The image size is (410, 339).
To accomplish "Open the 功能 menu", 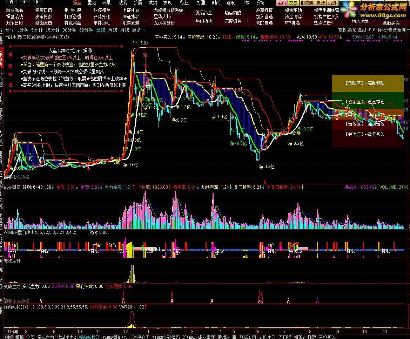I will [123, 2].
